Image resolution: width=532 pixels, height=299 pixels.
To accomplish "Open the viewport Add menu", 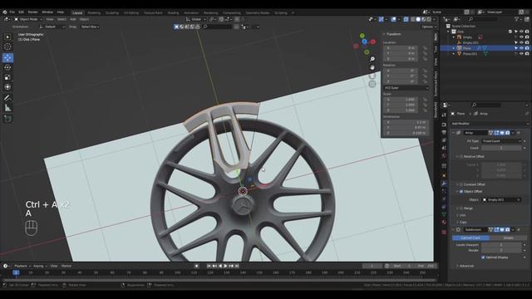I will [73, 19].
